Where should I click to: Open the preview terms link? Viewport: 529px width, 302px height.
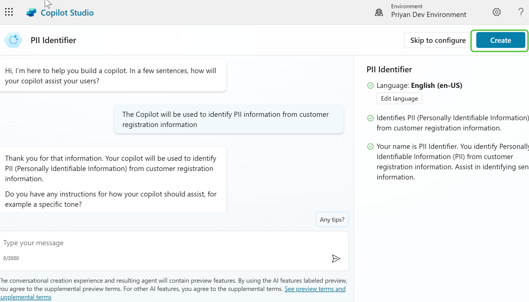click(315, 289)
